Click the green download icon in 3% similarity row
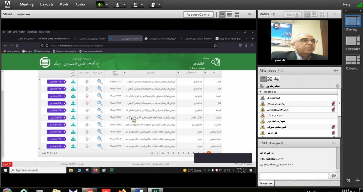 [73, 117]
